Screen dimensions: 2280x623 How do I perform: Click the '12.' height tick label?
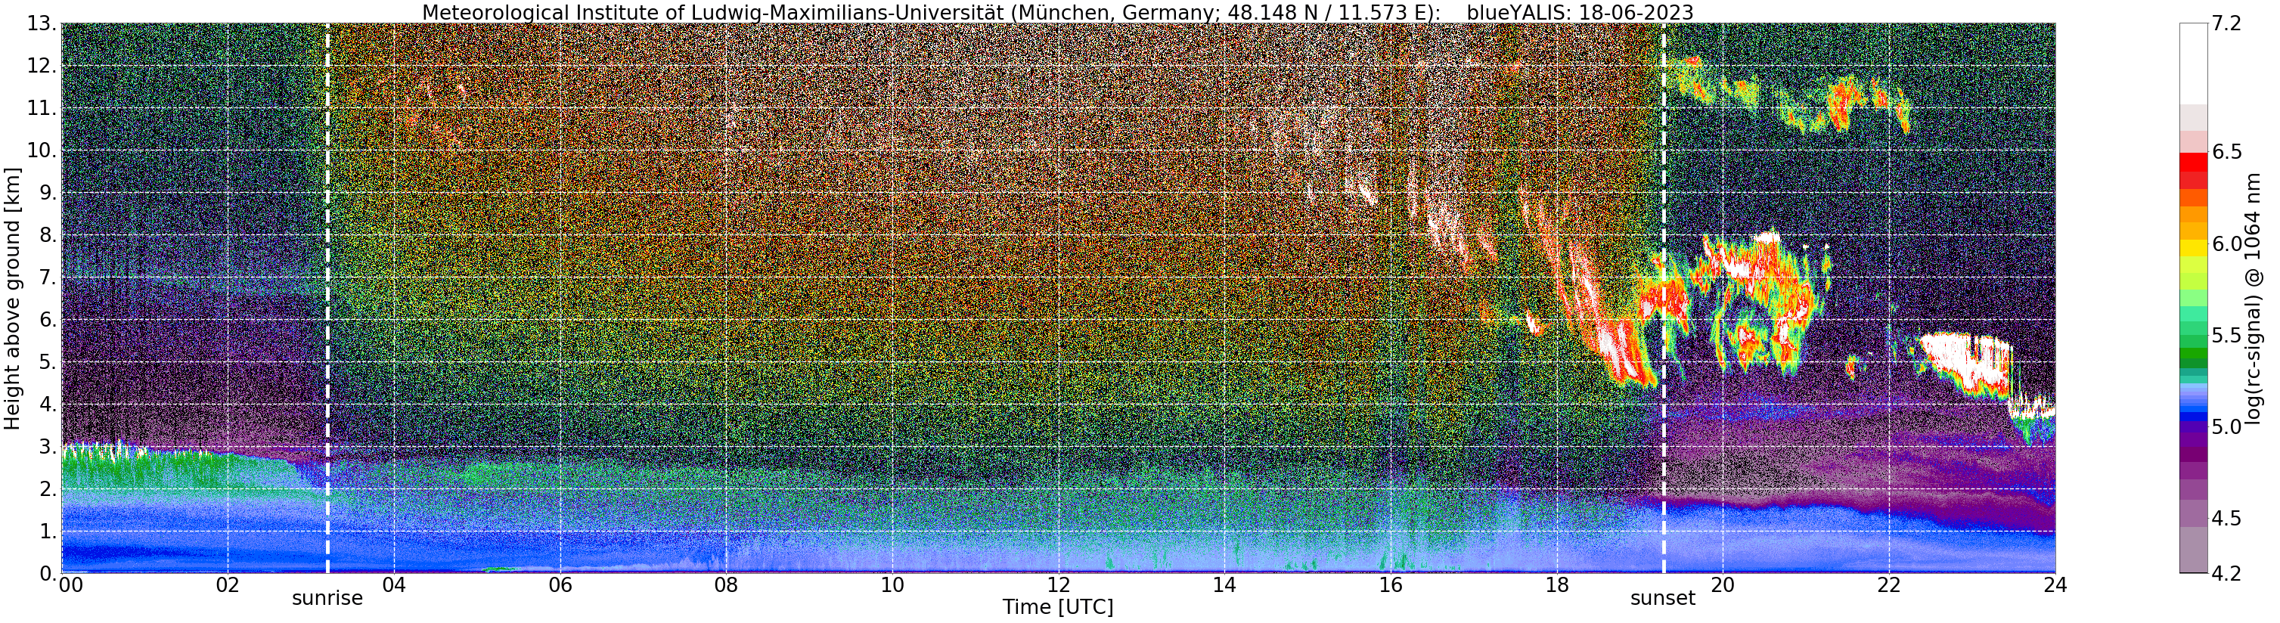41,67
